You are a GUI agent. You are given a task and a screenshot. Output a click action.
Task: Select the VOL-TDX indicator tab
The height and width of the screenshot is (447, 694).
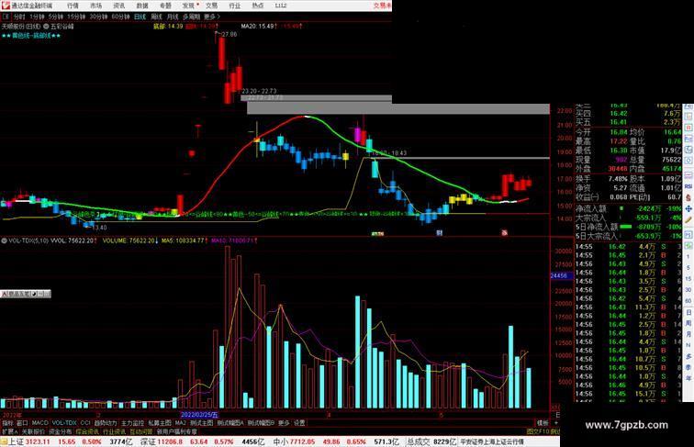[x=64, y=423]
